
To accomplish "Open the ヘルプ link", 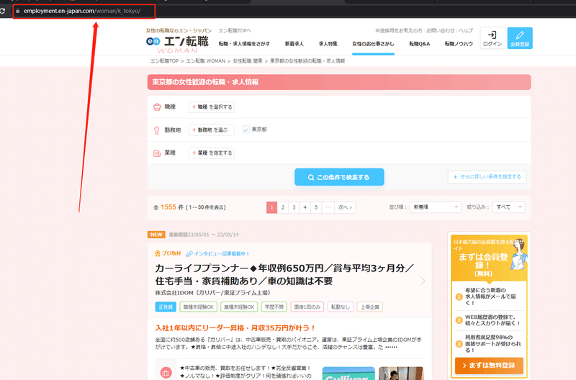I will (x=465, y=30).
